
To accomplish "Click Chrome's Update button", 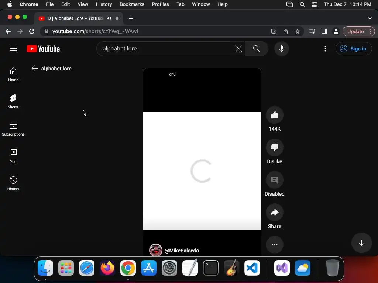I will [355, 32].
